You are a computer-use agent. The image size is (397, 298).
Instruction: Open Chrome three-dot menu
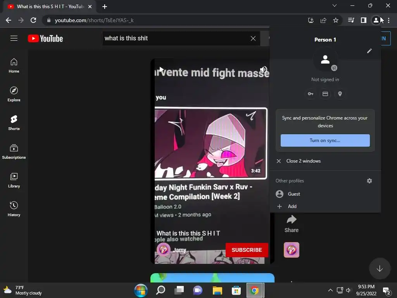pos(388,20)
